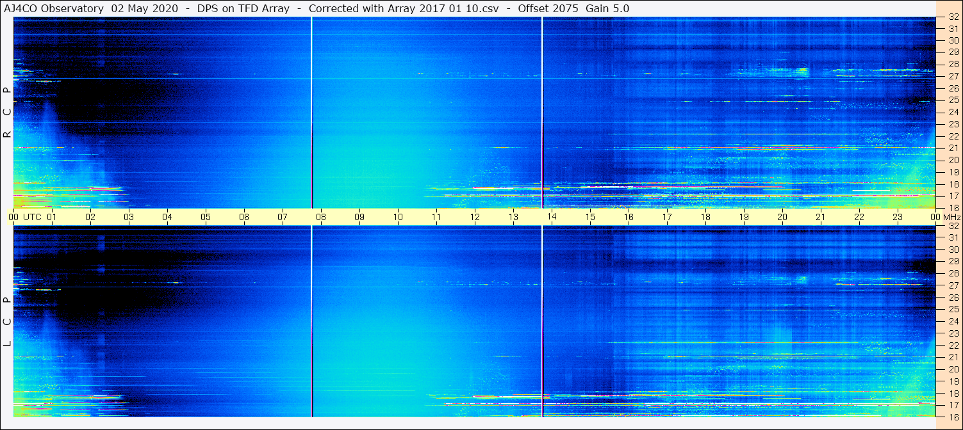Image resolution: width=963 pixels, height=430 pixels.
Task: Click hour label 23 on time axis
Action: (x=898, y=217)
